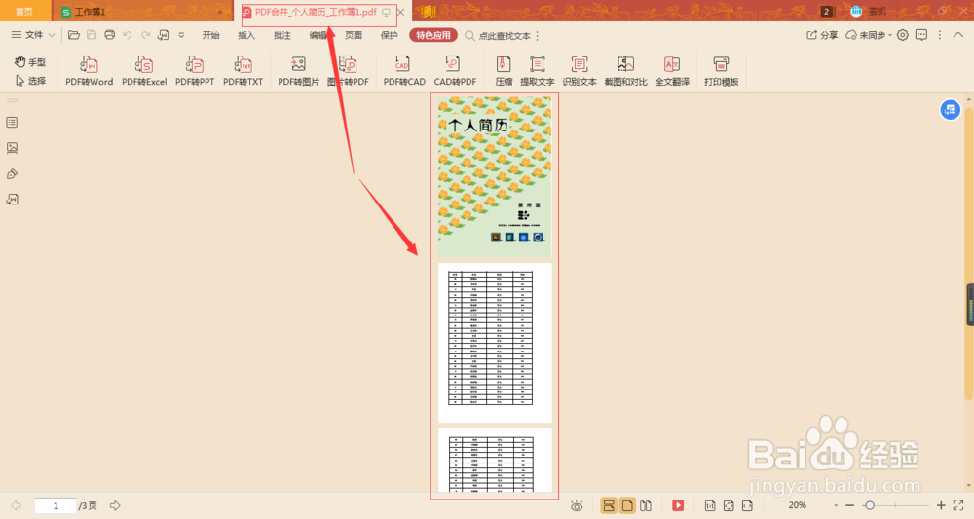Open quick access toolbar customize arrow
This screenshot has width=974, height=519.
click(x=181, y=35)
